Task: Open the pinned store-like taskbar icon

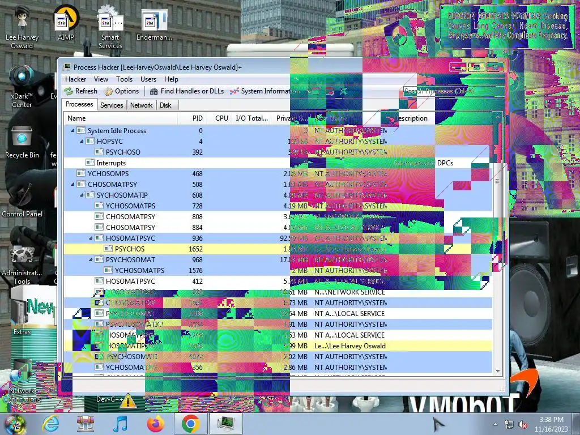Action: click(86, 424)
